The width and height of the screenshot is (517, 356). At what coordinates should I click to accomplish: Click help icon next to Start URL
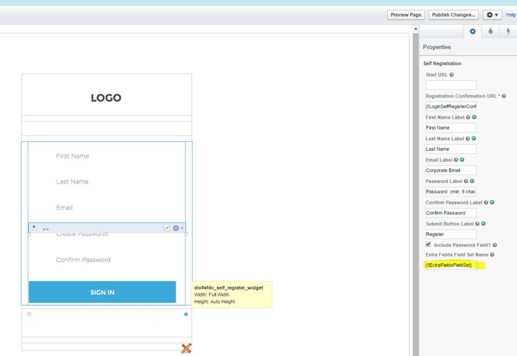(452, 75)
